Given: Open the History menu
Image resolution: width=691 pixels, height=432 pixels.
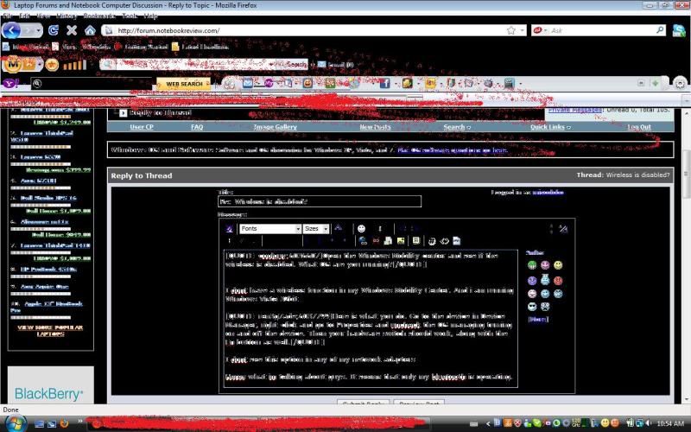Looking at the screenshot, I should 67,16.
